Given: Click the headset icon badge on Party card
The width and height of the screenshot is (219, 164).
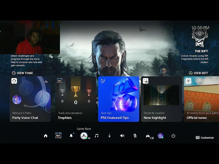Looking at the screenshot, I should click(14, 81).
